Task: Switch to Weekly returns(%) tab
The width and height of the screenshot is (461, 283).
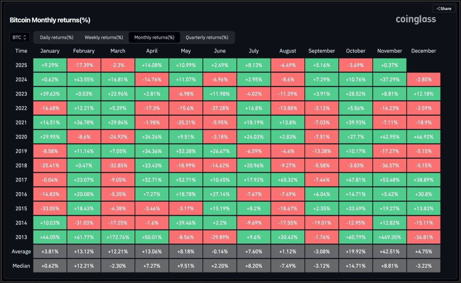Action: tap(104, 37)
